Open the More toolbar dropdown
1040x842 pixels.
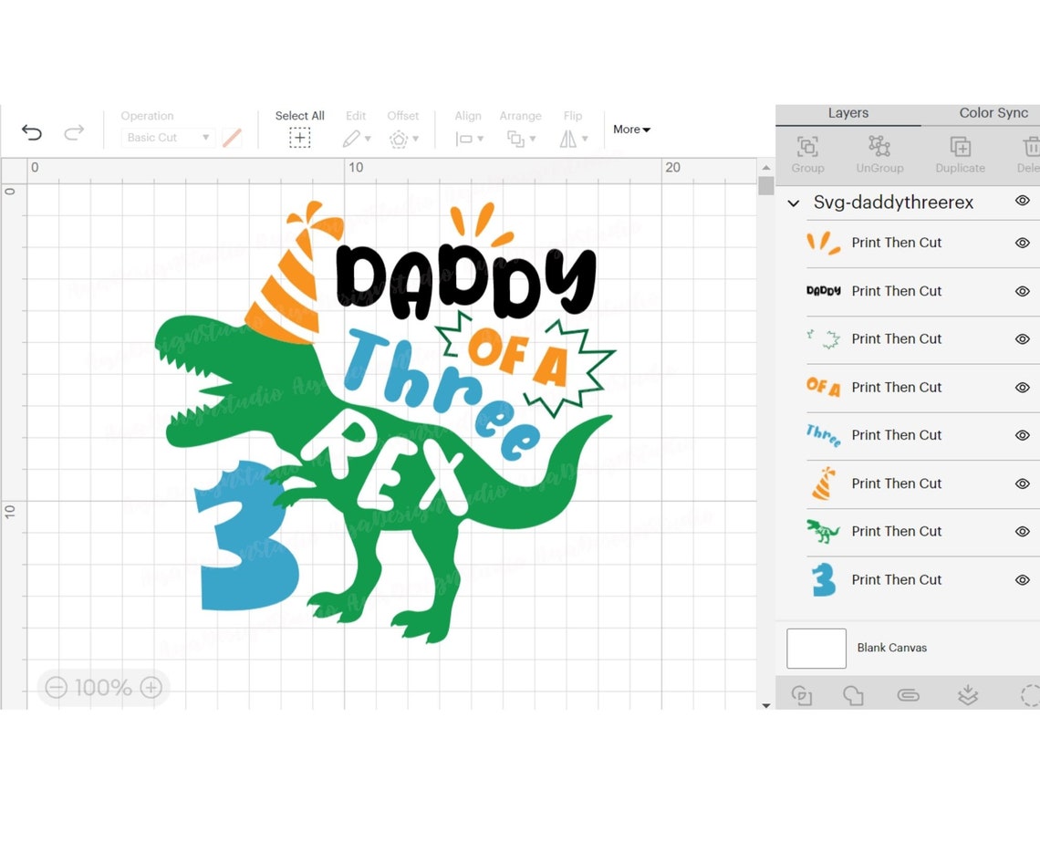tap(630, 129)
